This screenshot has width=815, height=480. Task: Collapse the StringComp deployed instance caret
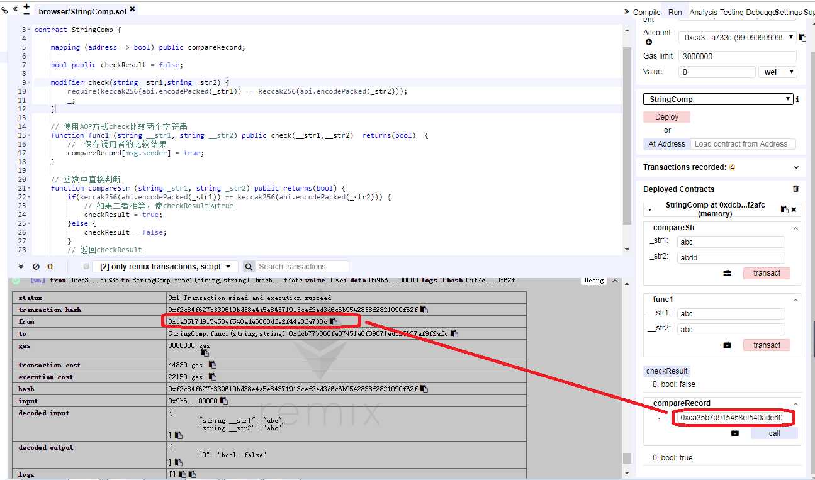point(650,209)
